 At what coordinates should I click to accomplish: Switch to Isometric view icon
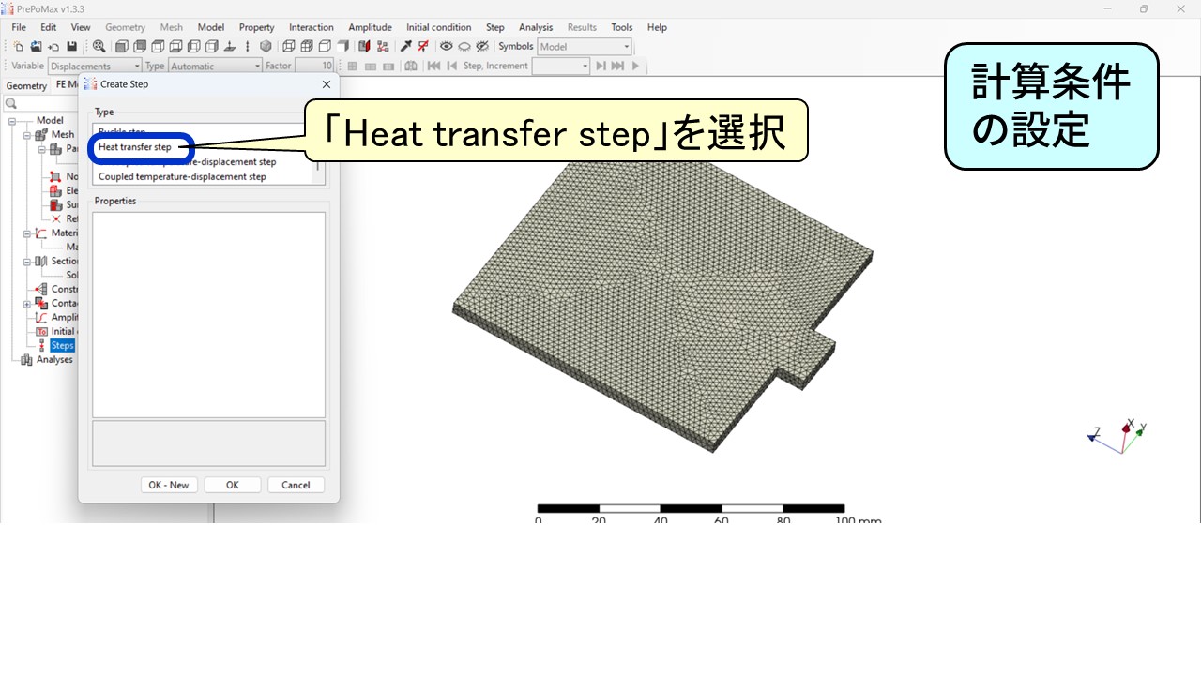tap(266, 46)
